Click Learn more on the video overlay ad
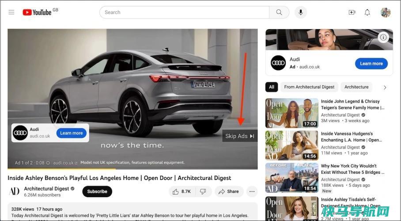This screenshot has height=221, width=401. [x=72, y=133]
